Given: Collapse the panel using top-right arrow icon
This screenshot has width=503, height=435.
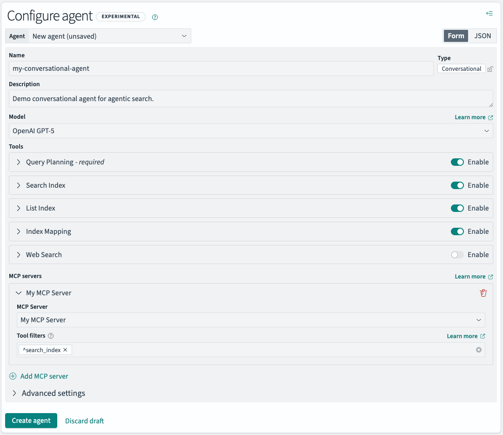Looking at the screenshot, I should pos(489,14).
